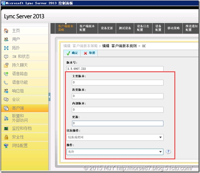Click the 版本号 input field
The image size is (200, 173).
[115, 69]
